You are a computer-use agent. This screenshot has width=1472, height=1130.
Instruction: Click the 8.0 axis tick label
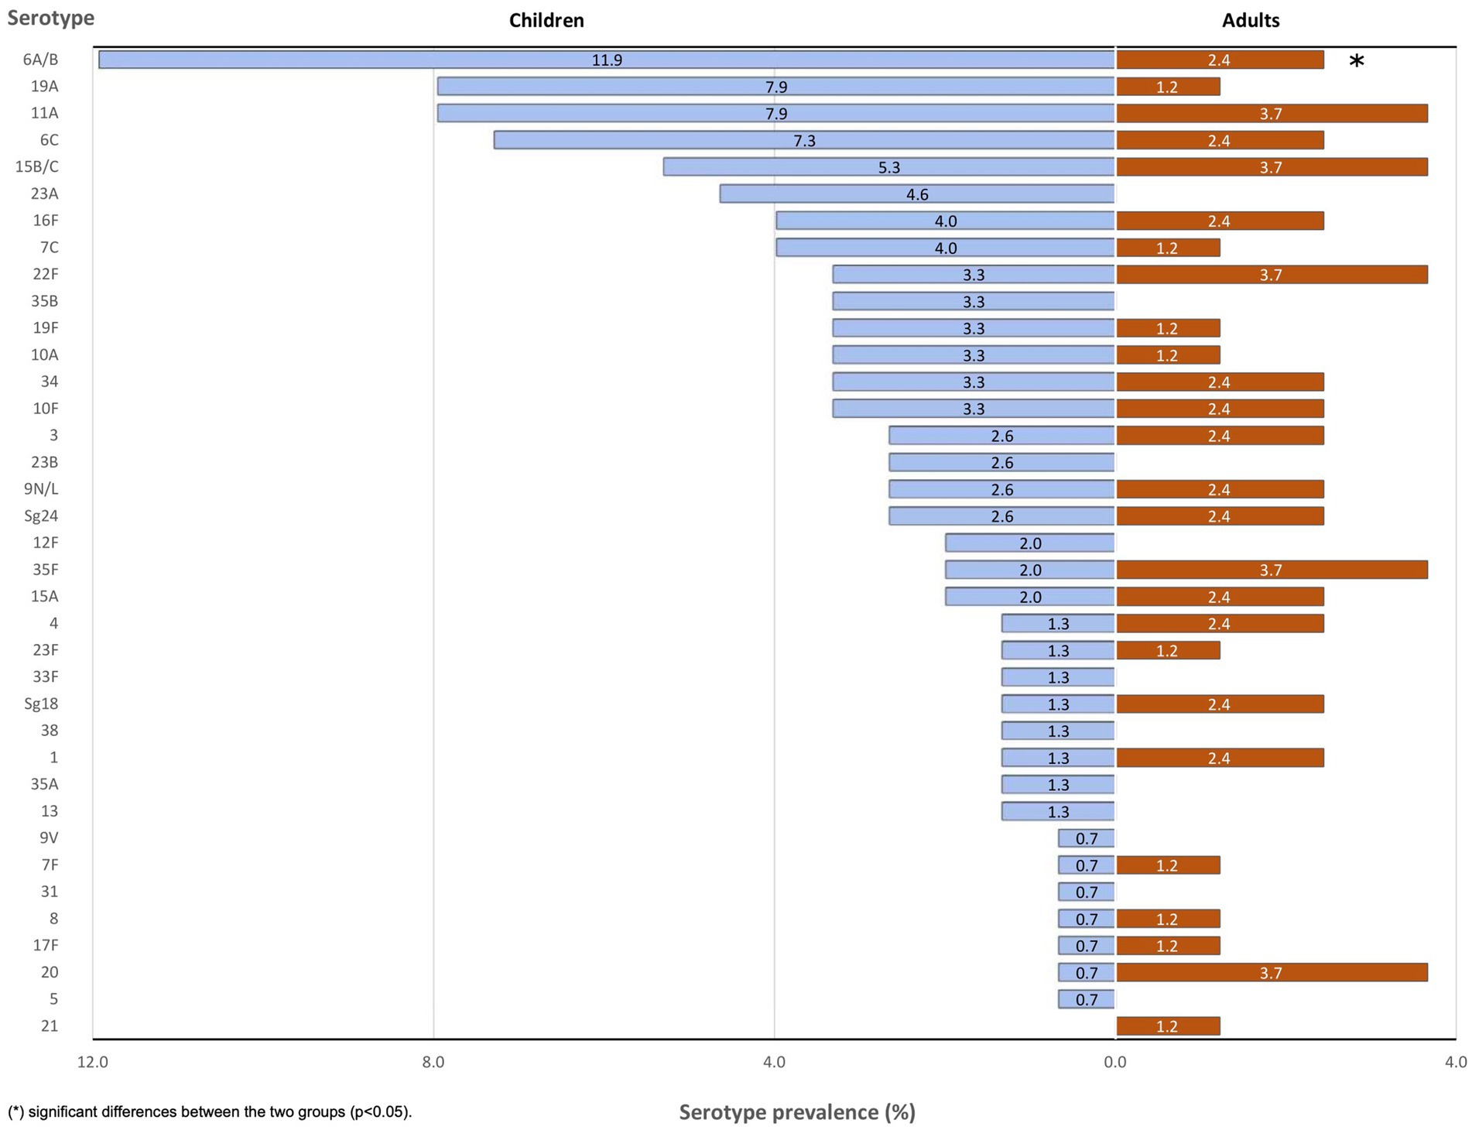(x=433, y=1062)
